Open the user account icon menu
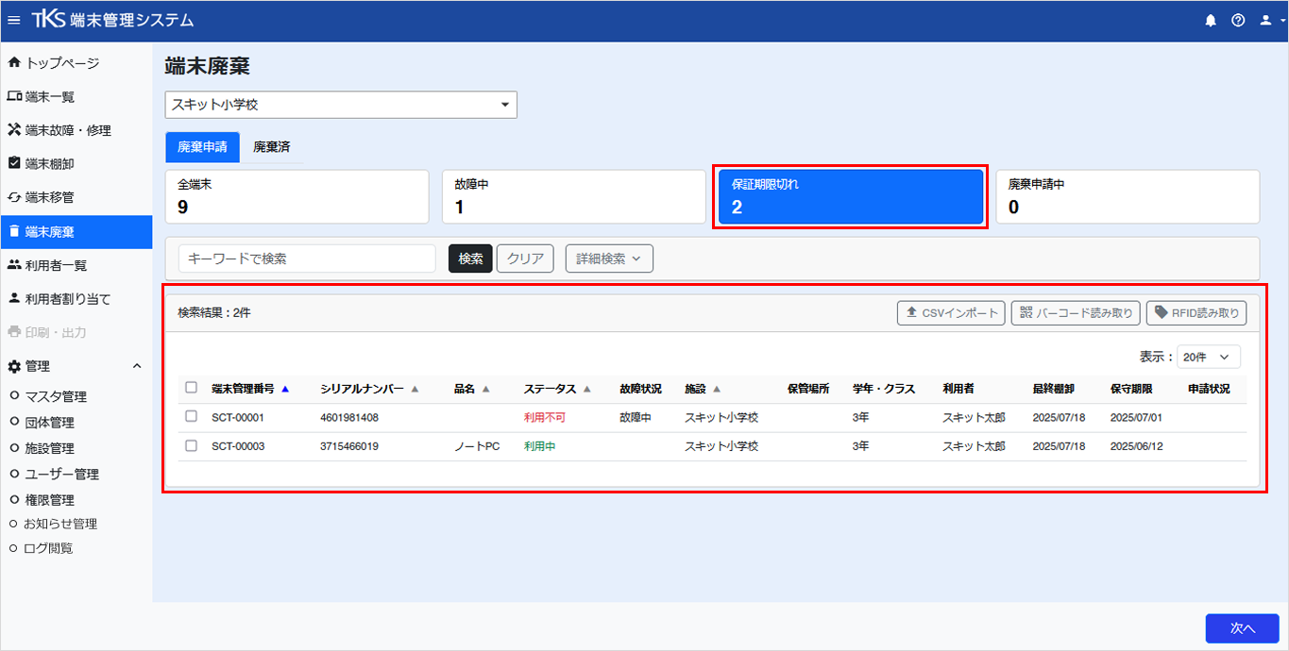The width and height of the screenshot is (1289, 651). (1269, 20)
